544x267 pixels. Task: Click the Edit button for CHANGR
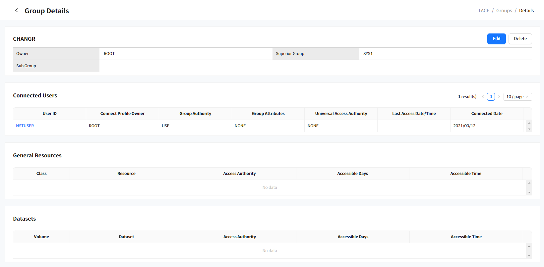point(496,39)
